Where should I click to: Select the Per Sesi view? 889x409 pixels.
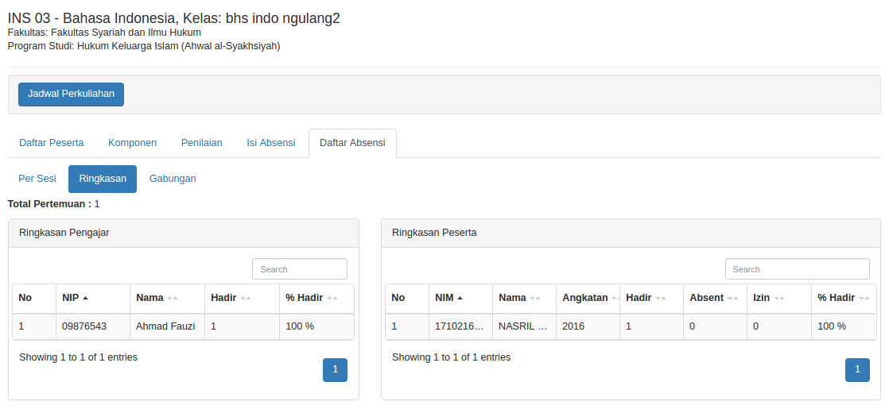pos(37,179)
